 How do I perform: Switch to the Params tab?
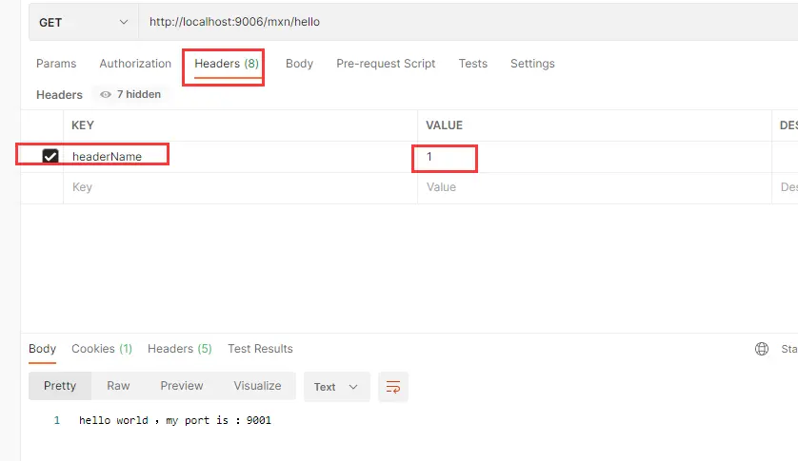click(56, 64)
